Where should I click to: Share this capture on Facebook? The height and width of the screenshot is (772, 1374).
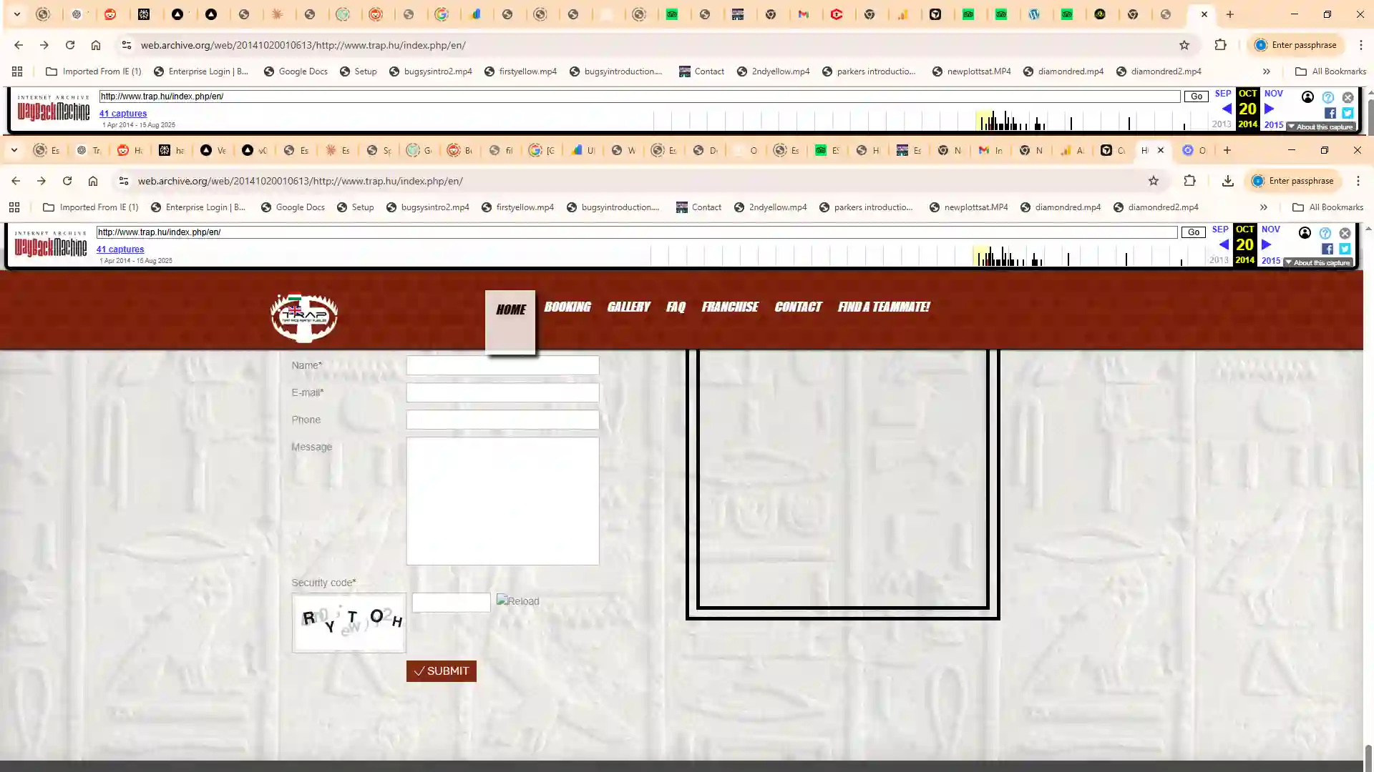1327,249
